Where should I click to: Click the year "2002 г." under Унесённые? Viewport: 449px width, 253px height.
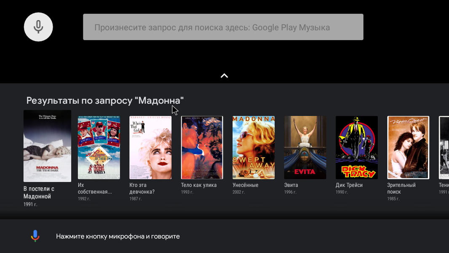coord(238,192)
